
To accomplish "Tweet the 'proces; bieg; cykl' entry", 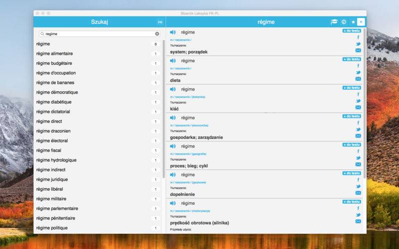I will (x=358, y=158).
